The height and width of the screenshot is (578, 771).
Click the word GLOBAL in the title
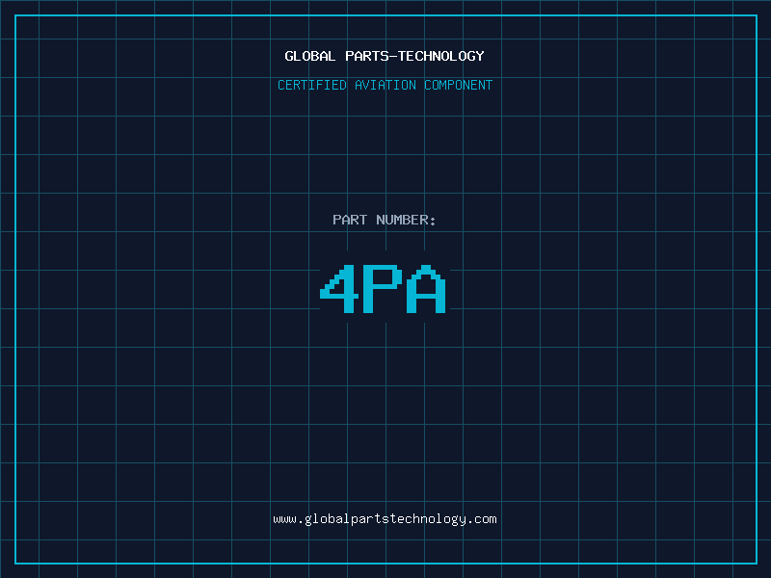tap(309, 56)
